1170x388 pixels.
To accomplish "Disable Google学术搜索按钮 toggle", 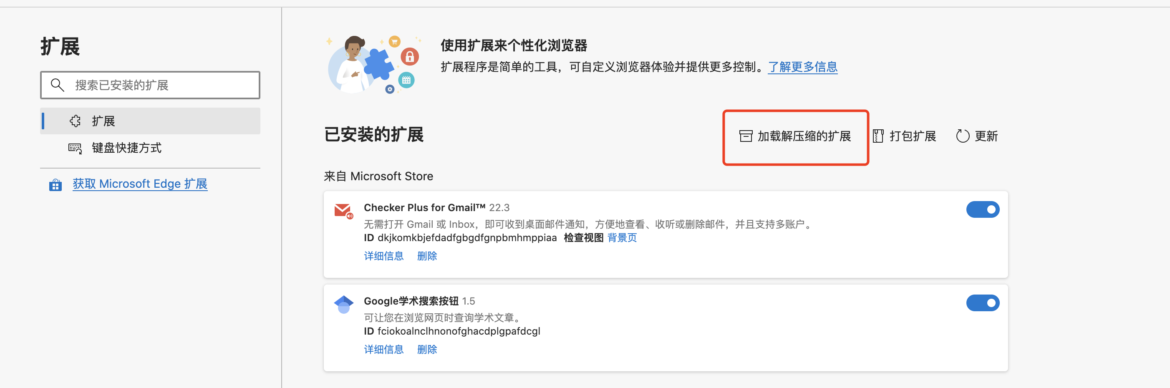I will [x=982, y=302].
